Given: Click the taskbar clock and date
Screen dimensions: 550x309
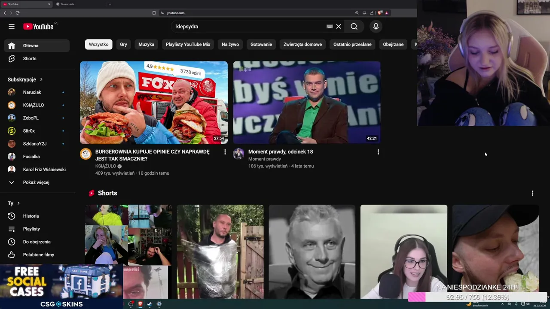Looking at the screenshot, I should coord(540,304).
